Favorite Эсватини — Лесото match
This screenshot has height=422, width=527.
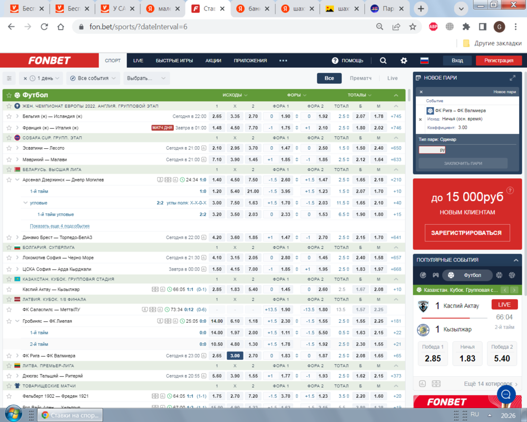tap(9, 148)
